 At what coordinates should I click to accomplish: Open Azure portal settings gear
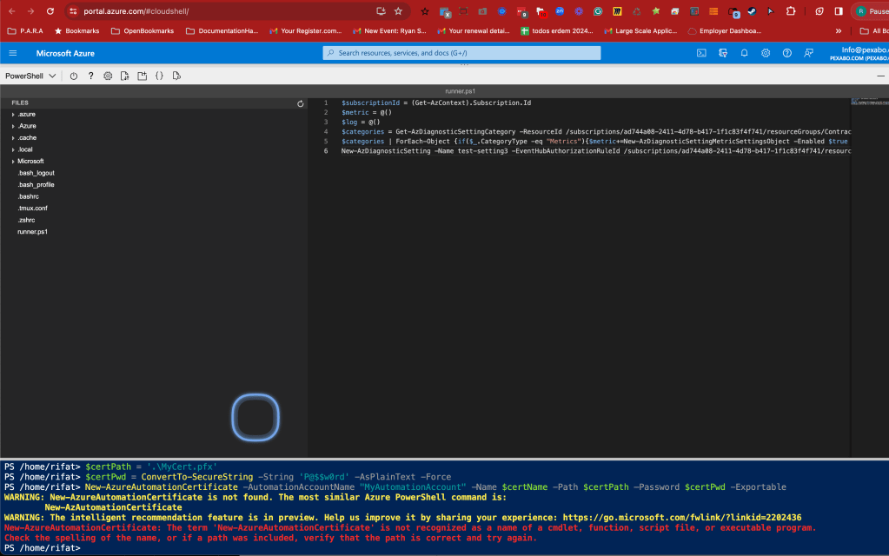766,53
